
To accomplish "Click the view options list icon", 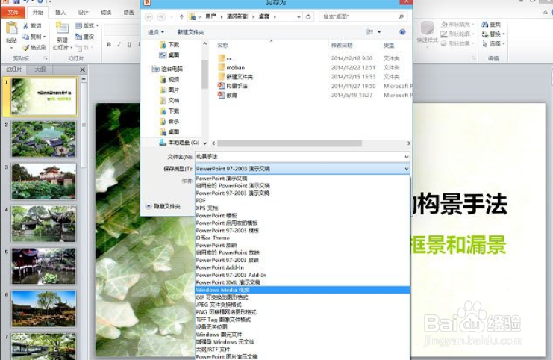I will pos(369,32).
